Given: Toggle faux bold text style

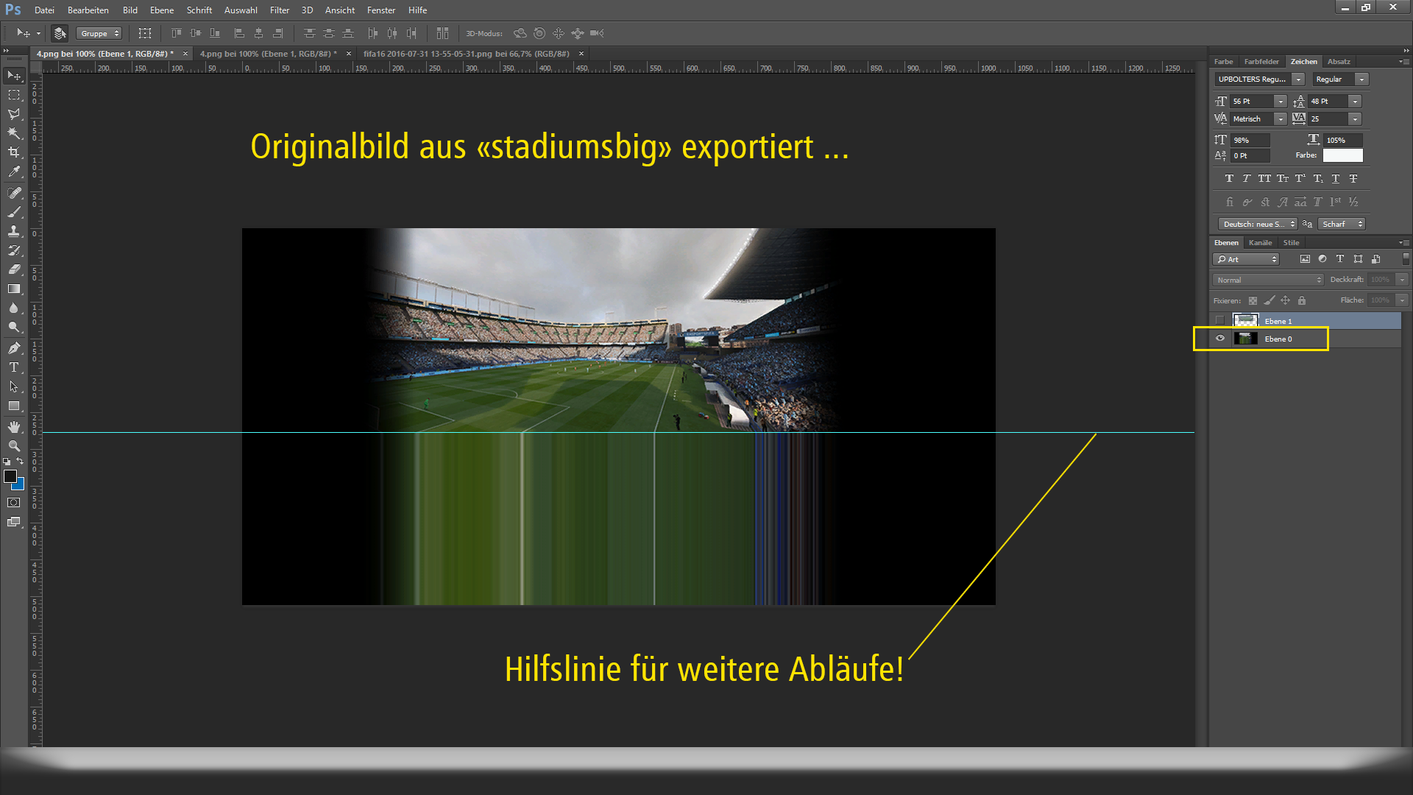Looking at the screenshot, I should tap(1229, 179).
